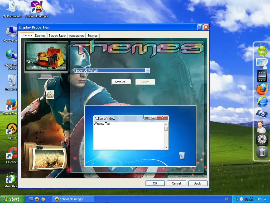The height and width of the screenshot is (203, 270).
Task: Select the Recycle Bin desktop icon
Action: [x=11, y=82]
